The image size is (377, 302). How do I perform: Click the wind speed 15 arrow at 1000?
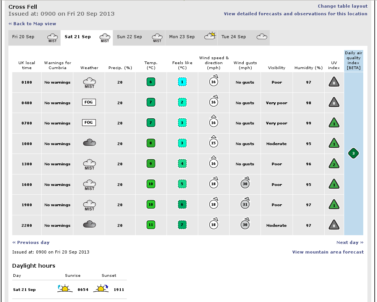(x=214, y=142)
